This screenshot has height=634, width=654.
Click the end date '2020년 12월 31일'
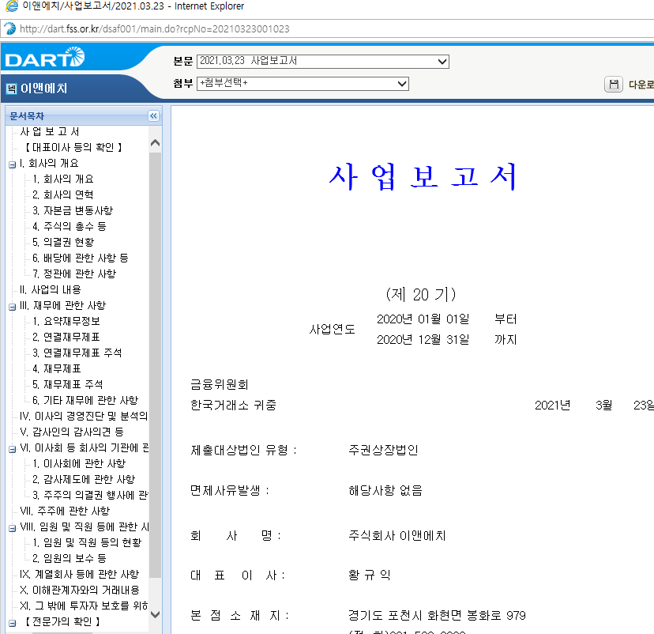pyautogui.click(x=423, y=340)
